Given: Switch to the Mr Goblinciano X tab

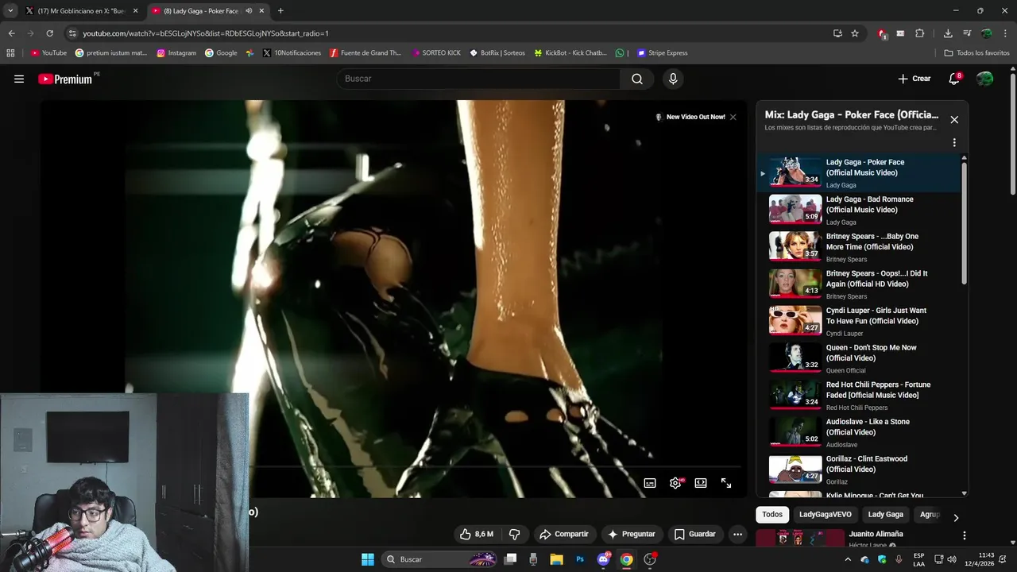Looking at the screenshot, I should click(82, 11).
